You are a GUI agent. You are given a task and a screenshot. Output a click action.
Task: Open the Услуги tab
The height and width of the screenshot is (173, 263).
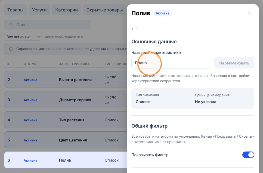[x=39, y=10]
